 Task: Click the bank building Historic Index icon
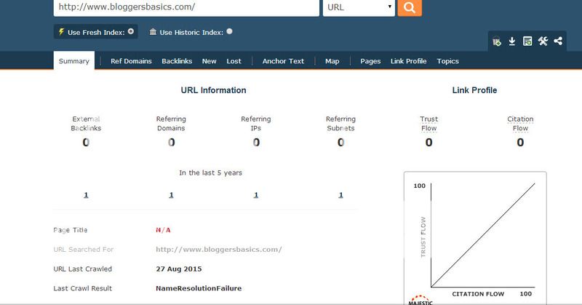(x=153, y=32)
